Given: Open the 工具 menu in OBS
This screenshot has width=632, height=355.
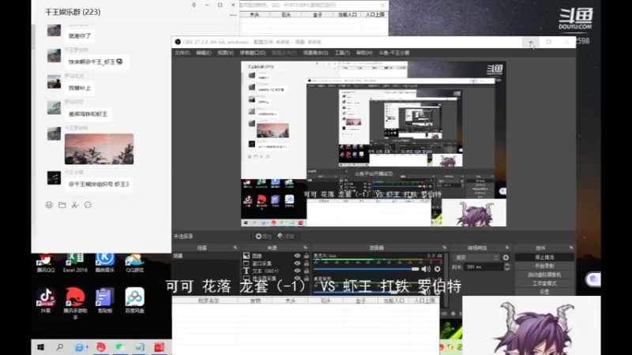Looking at the screenshot, I should click(342, 53).
